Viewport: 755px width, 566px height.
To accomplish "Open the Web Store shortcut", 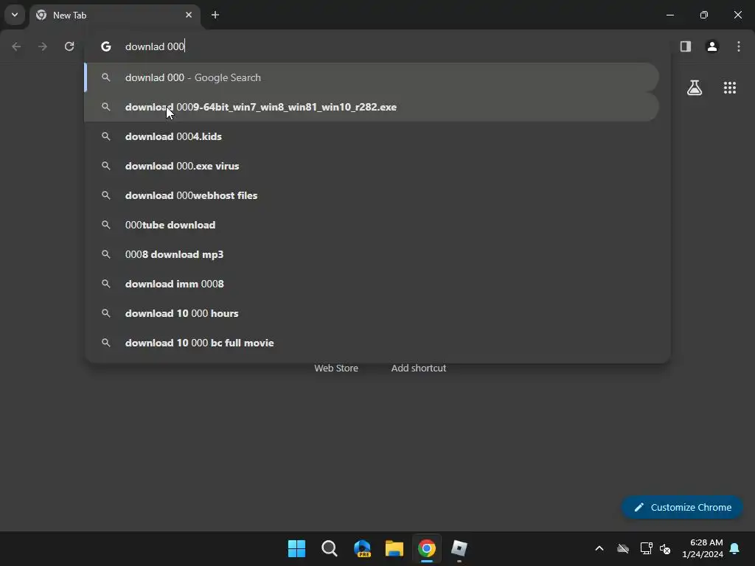I will [x=336, y=368].
